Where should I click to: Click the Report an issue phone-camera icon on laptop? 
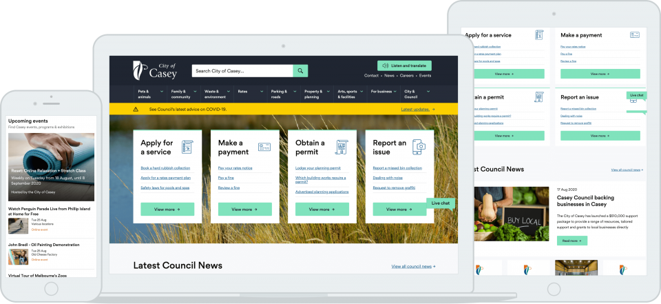coord(419,147)
